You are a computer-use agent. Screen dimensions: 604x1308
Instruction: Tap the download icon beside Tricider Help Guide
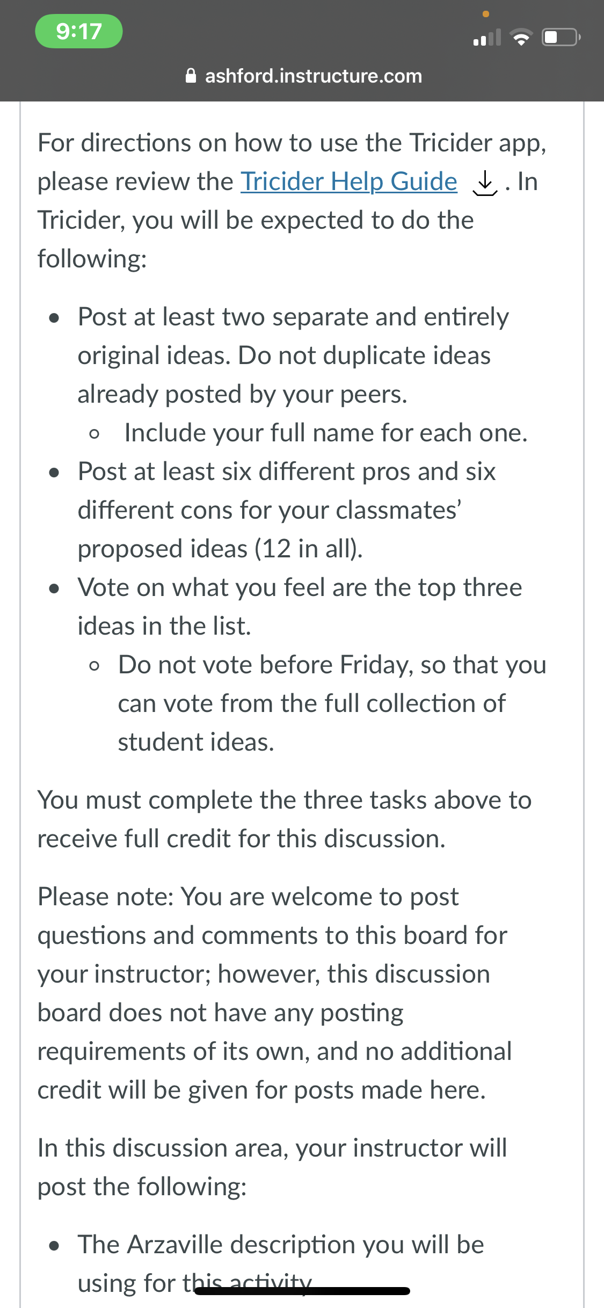click(485, 183)
